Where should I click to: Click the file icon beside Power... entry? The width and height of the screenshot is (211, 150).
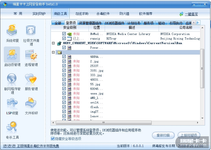(x=69, y=48)
